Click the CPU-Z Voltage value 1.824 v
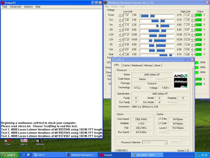Image resolution: width=210 pixels, height=158 pixels. (x=165, y=88)
